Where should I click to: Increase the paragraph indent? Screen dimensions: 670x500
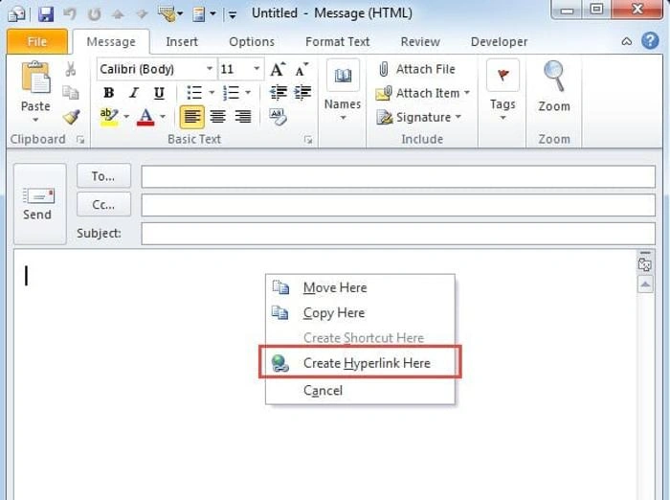302,92
